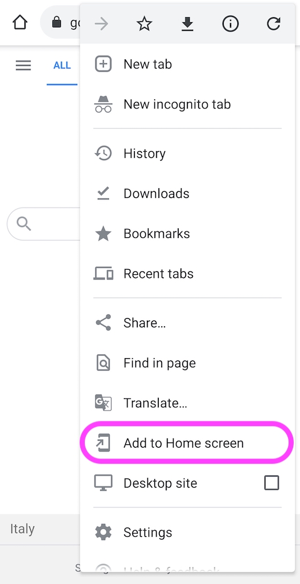
Task: Reload the page with refresh icon
Action: coord(273,24)
